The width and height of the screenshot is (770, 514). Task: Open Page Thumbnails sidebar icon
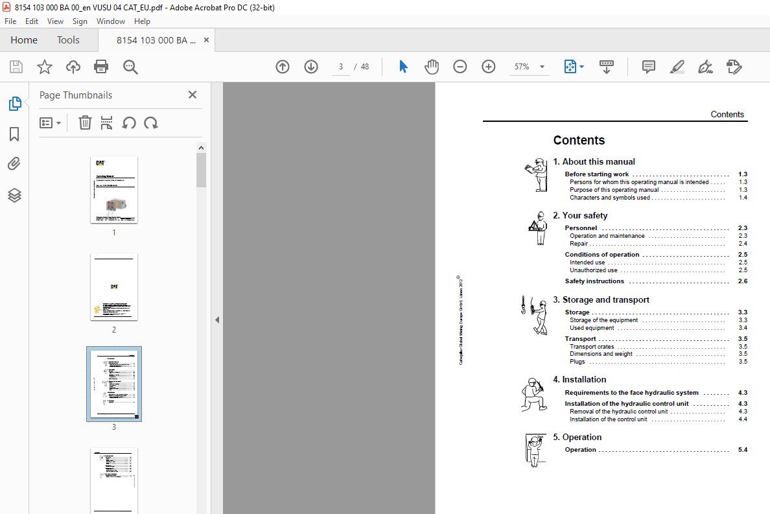click(15, 104)
